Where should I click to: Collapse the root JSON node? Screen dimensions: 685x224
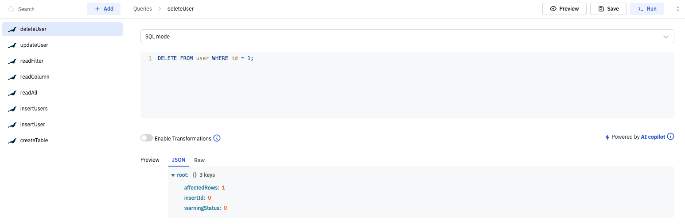tap(173, 175)
